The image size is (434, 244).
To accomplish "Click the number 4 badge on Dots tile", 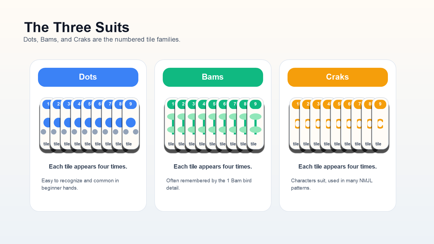I will 77,104.
